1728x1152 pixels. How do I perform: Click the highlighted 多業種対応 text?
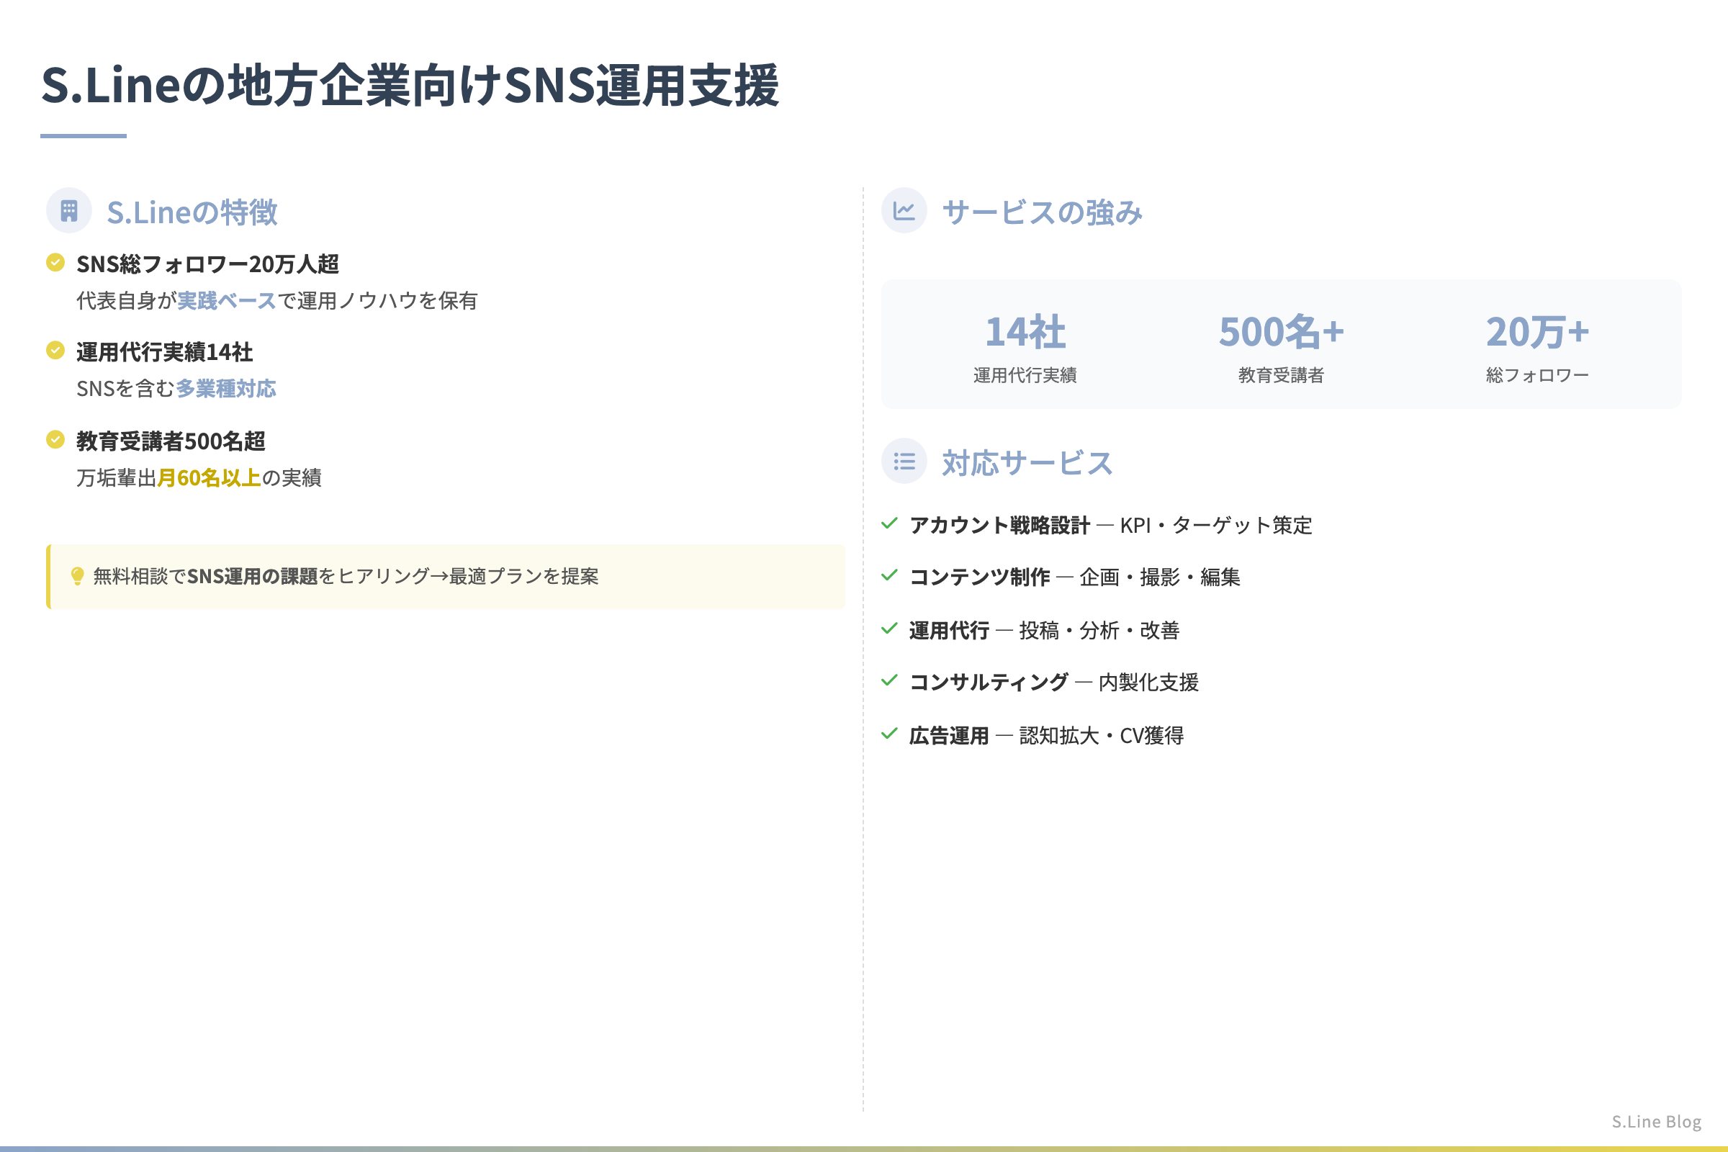coord(226,389)
